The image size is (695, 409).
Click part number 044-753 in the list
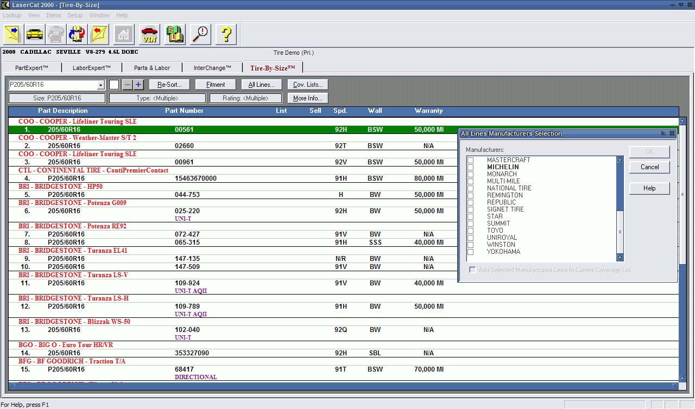tap(187, 195)
